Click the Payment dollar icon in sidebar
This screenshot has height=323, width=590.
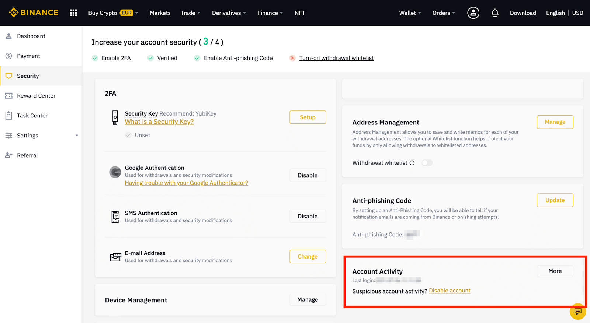[x=9, y=56]
